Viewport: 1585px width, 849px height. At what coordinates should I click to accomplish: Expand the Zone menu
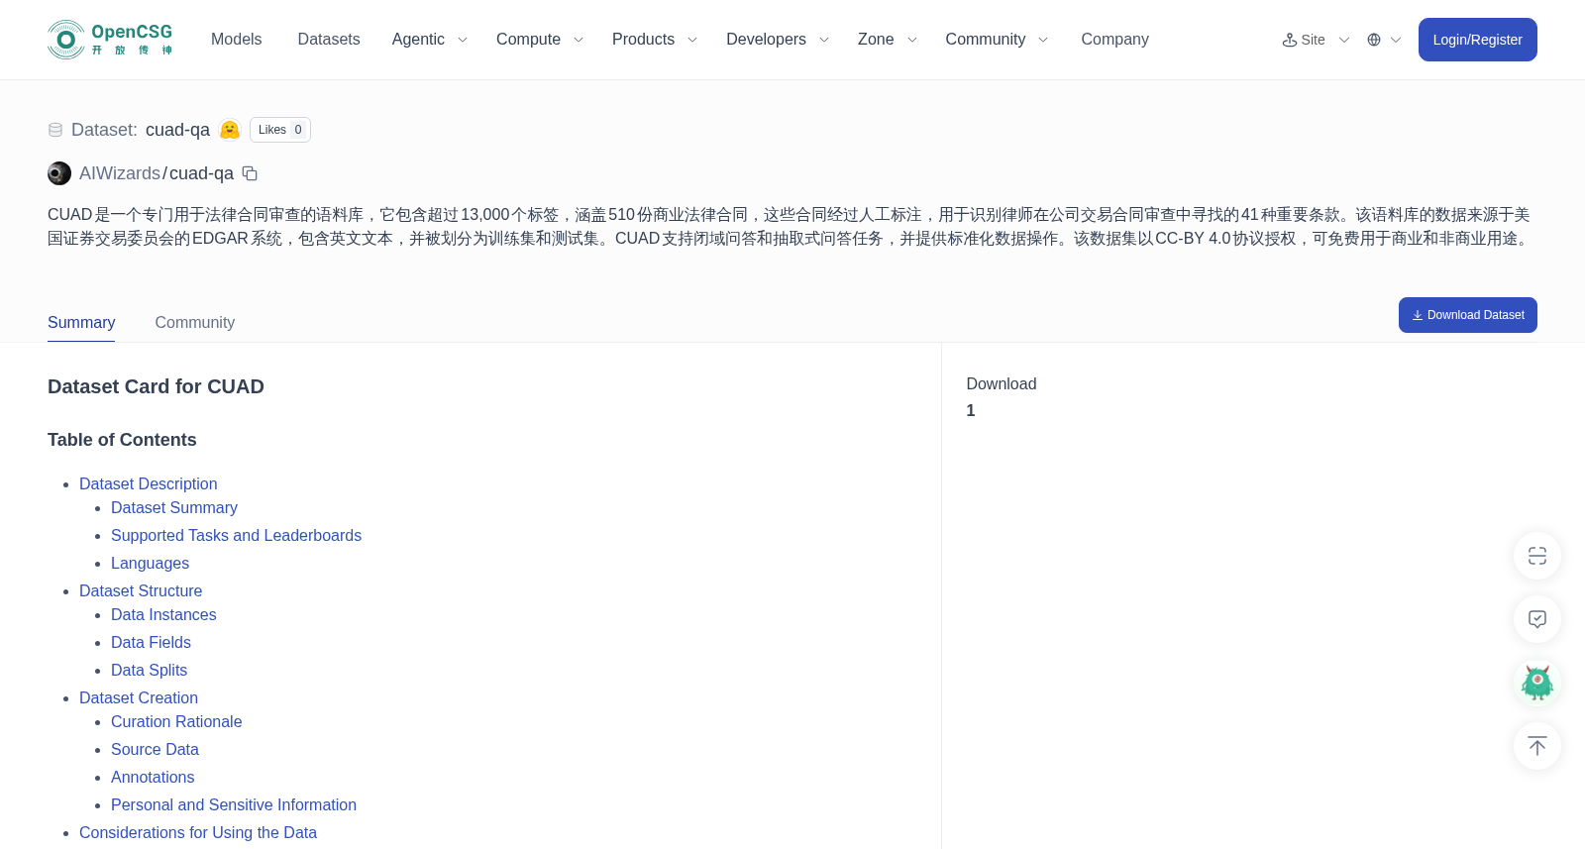click(888, 40)
